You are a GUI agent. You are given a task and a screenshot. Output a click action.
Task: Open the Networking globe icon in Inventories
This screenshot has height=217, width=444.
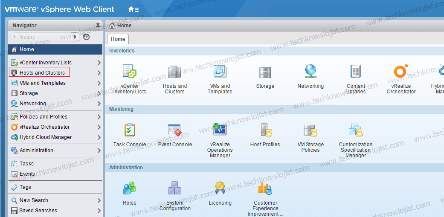pyautogui.click(x=311, y=71)
